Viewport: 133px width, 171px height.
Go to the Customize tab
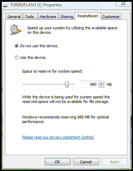point(111,17)
